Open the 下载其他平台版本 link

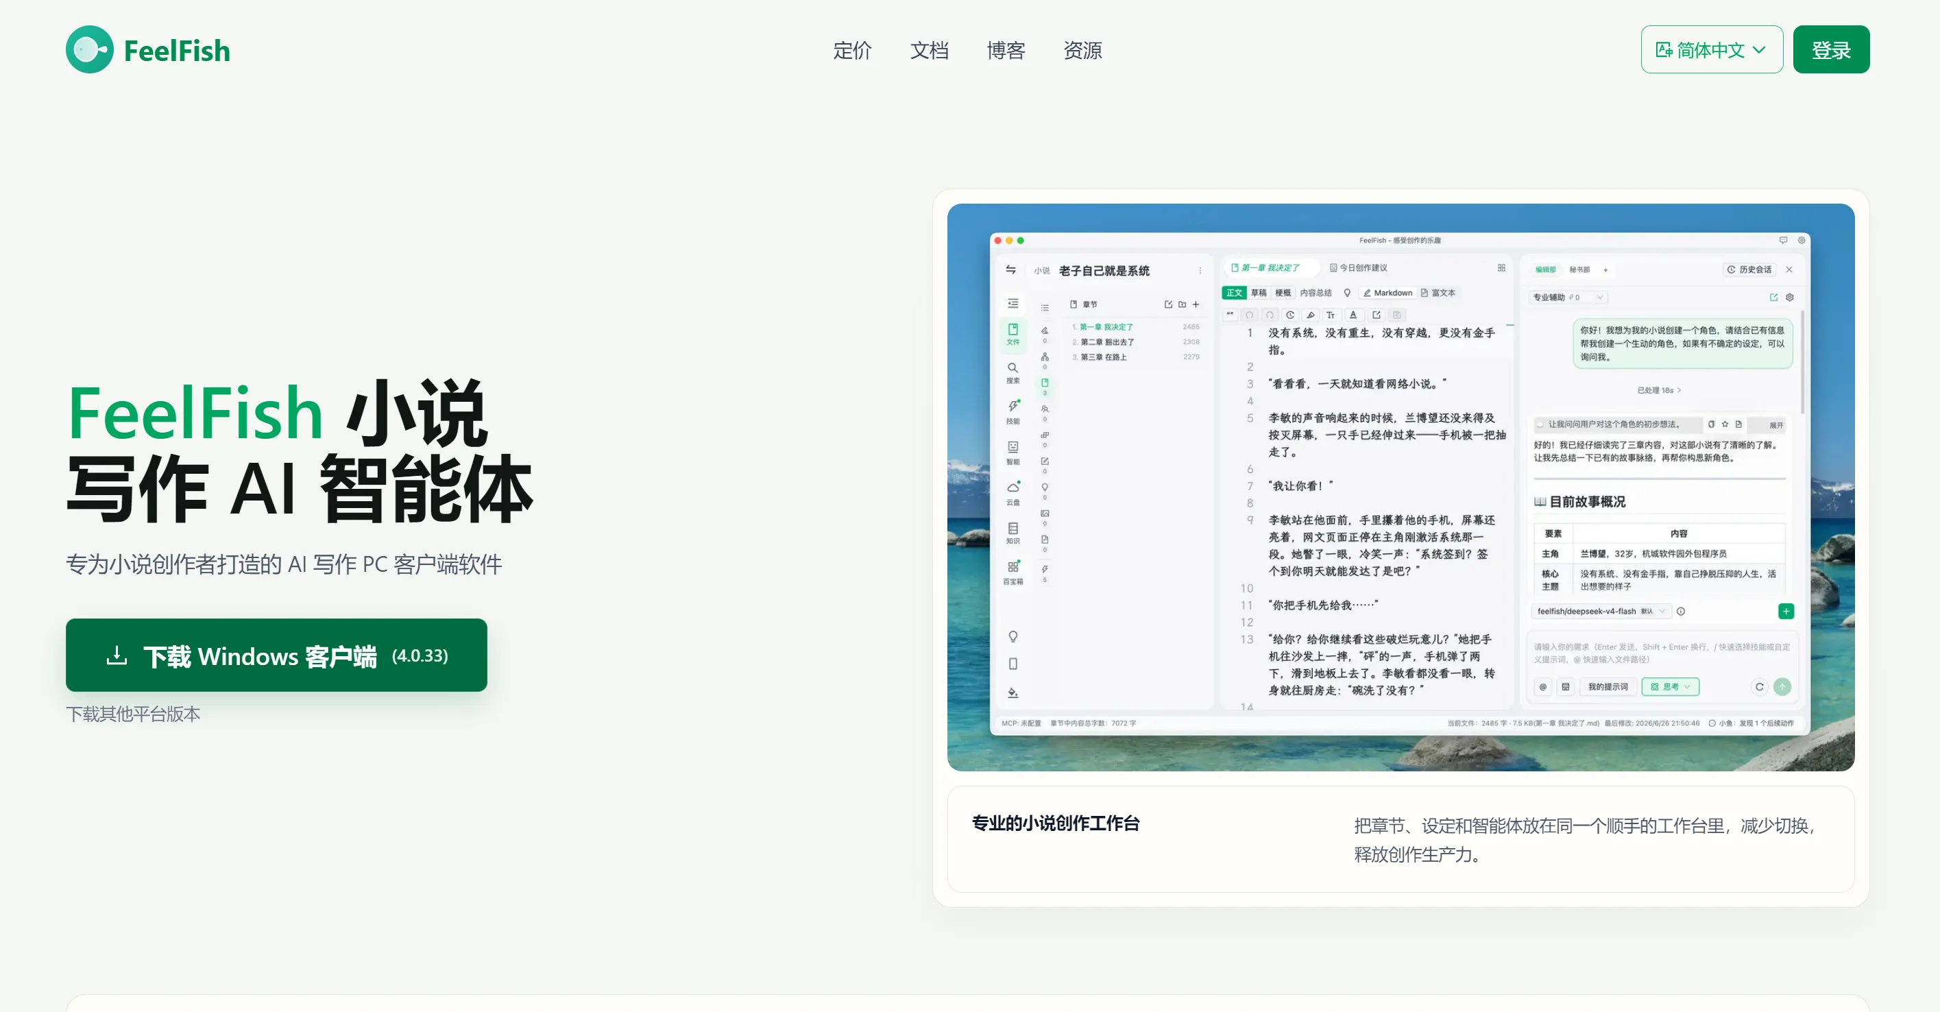133,714
